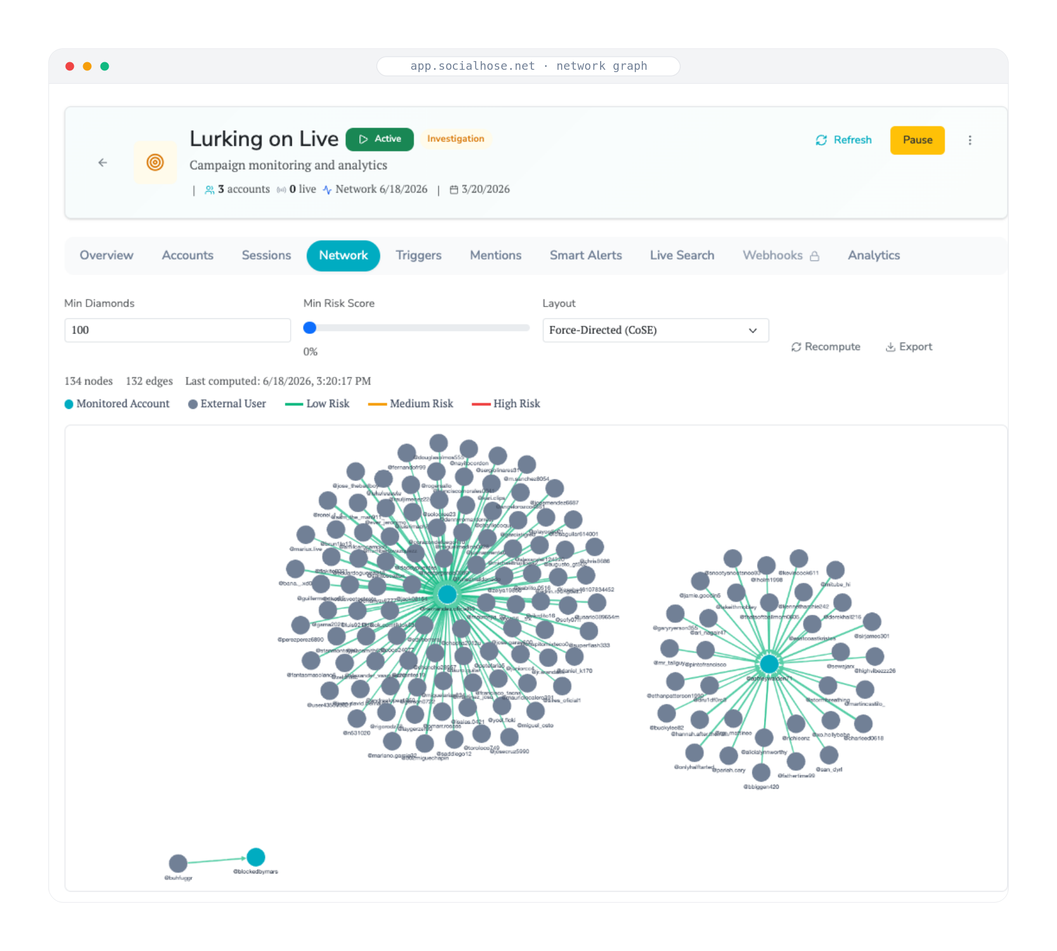Open the Sessions tab

(x=266, y=255)
